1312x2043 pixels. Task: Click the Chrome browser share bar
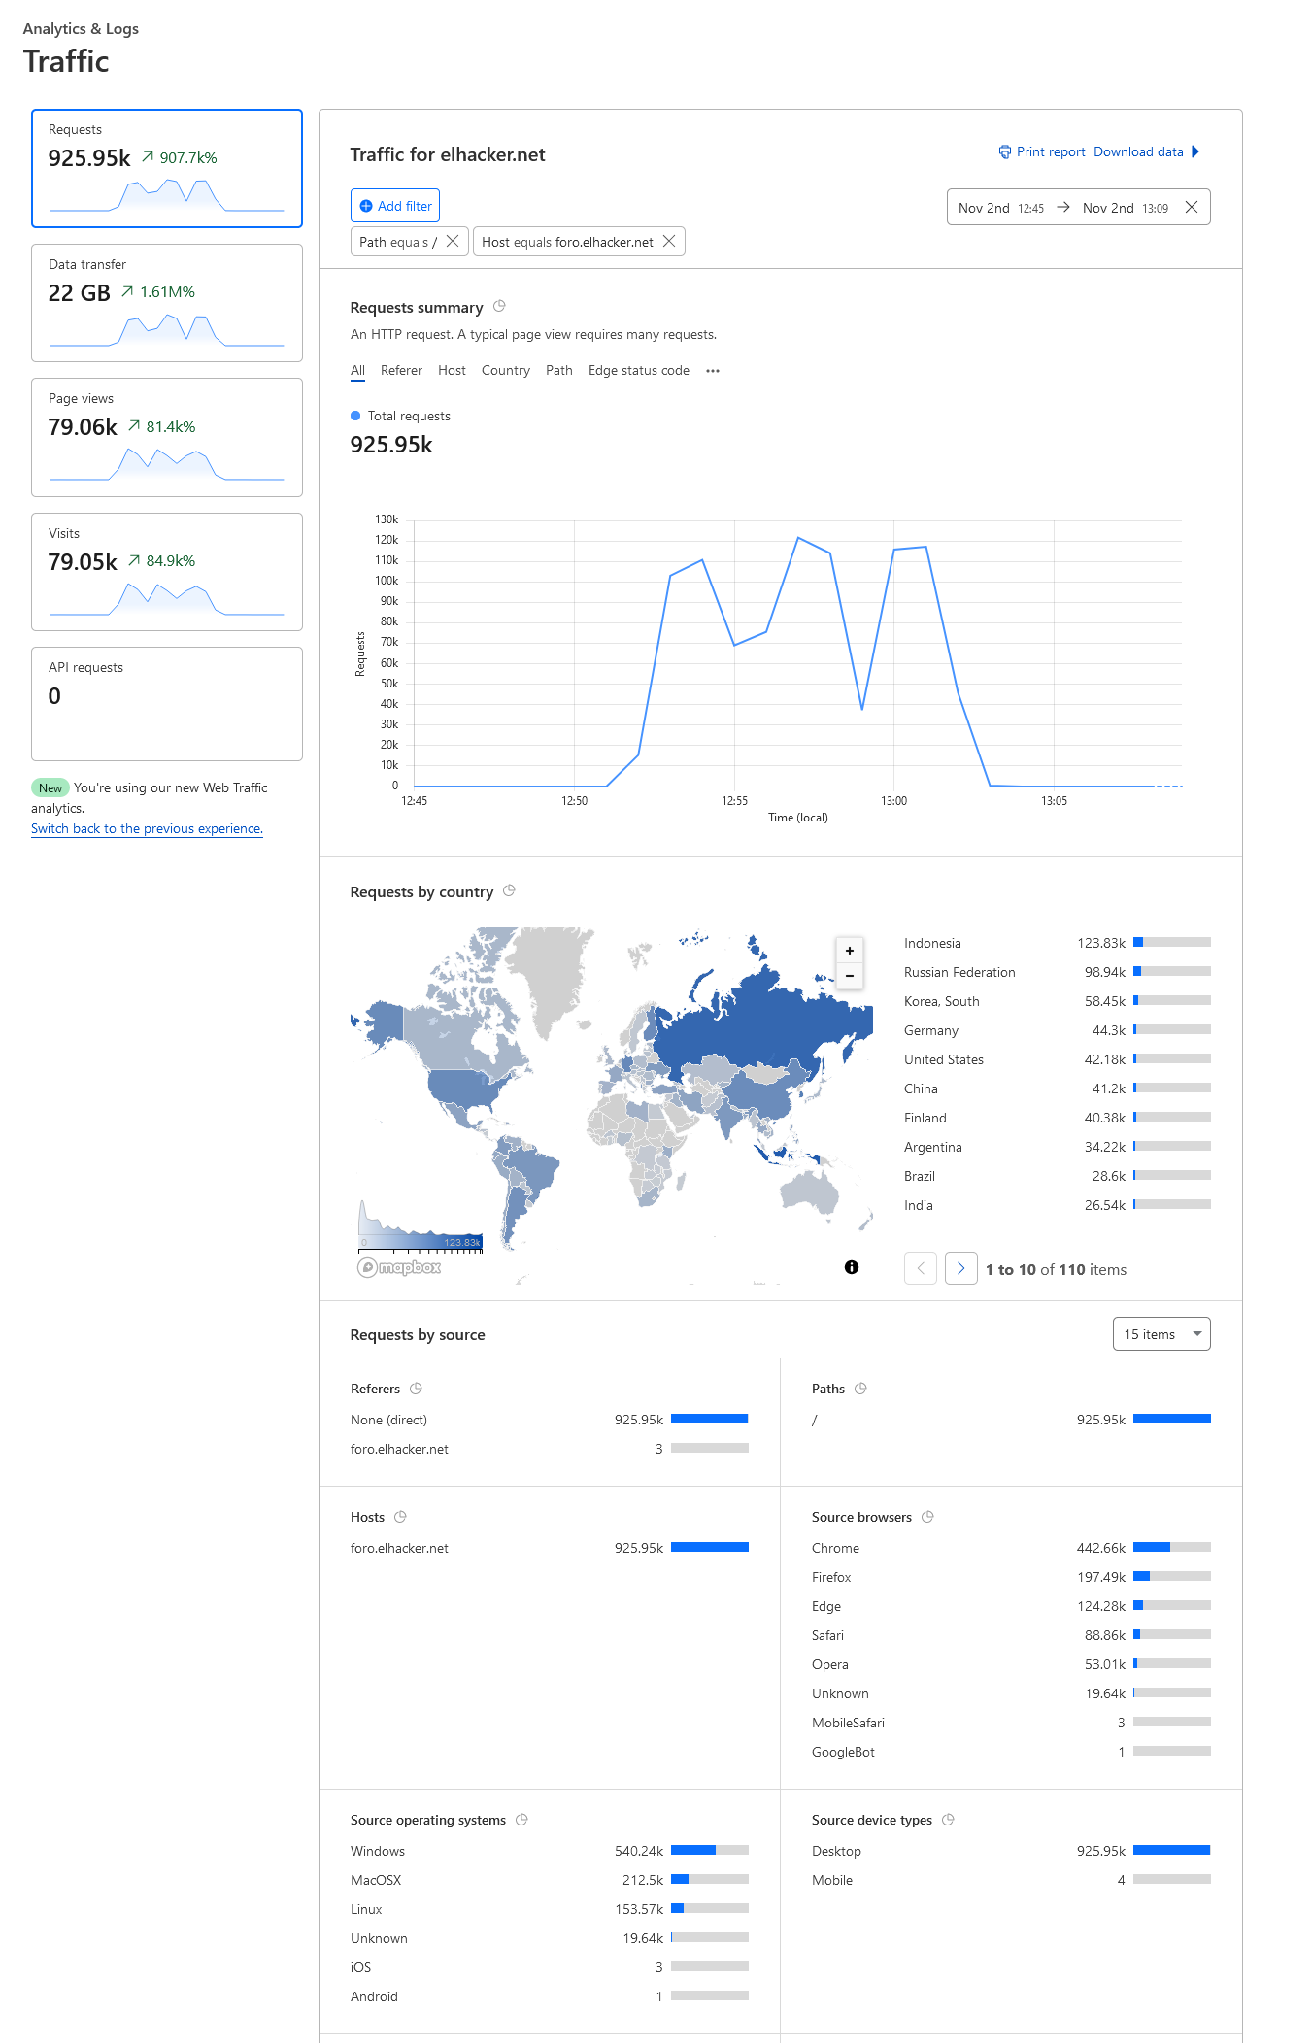1172,1547
